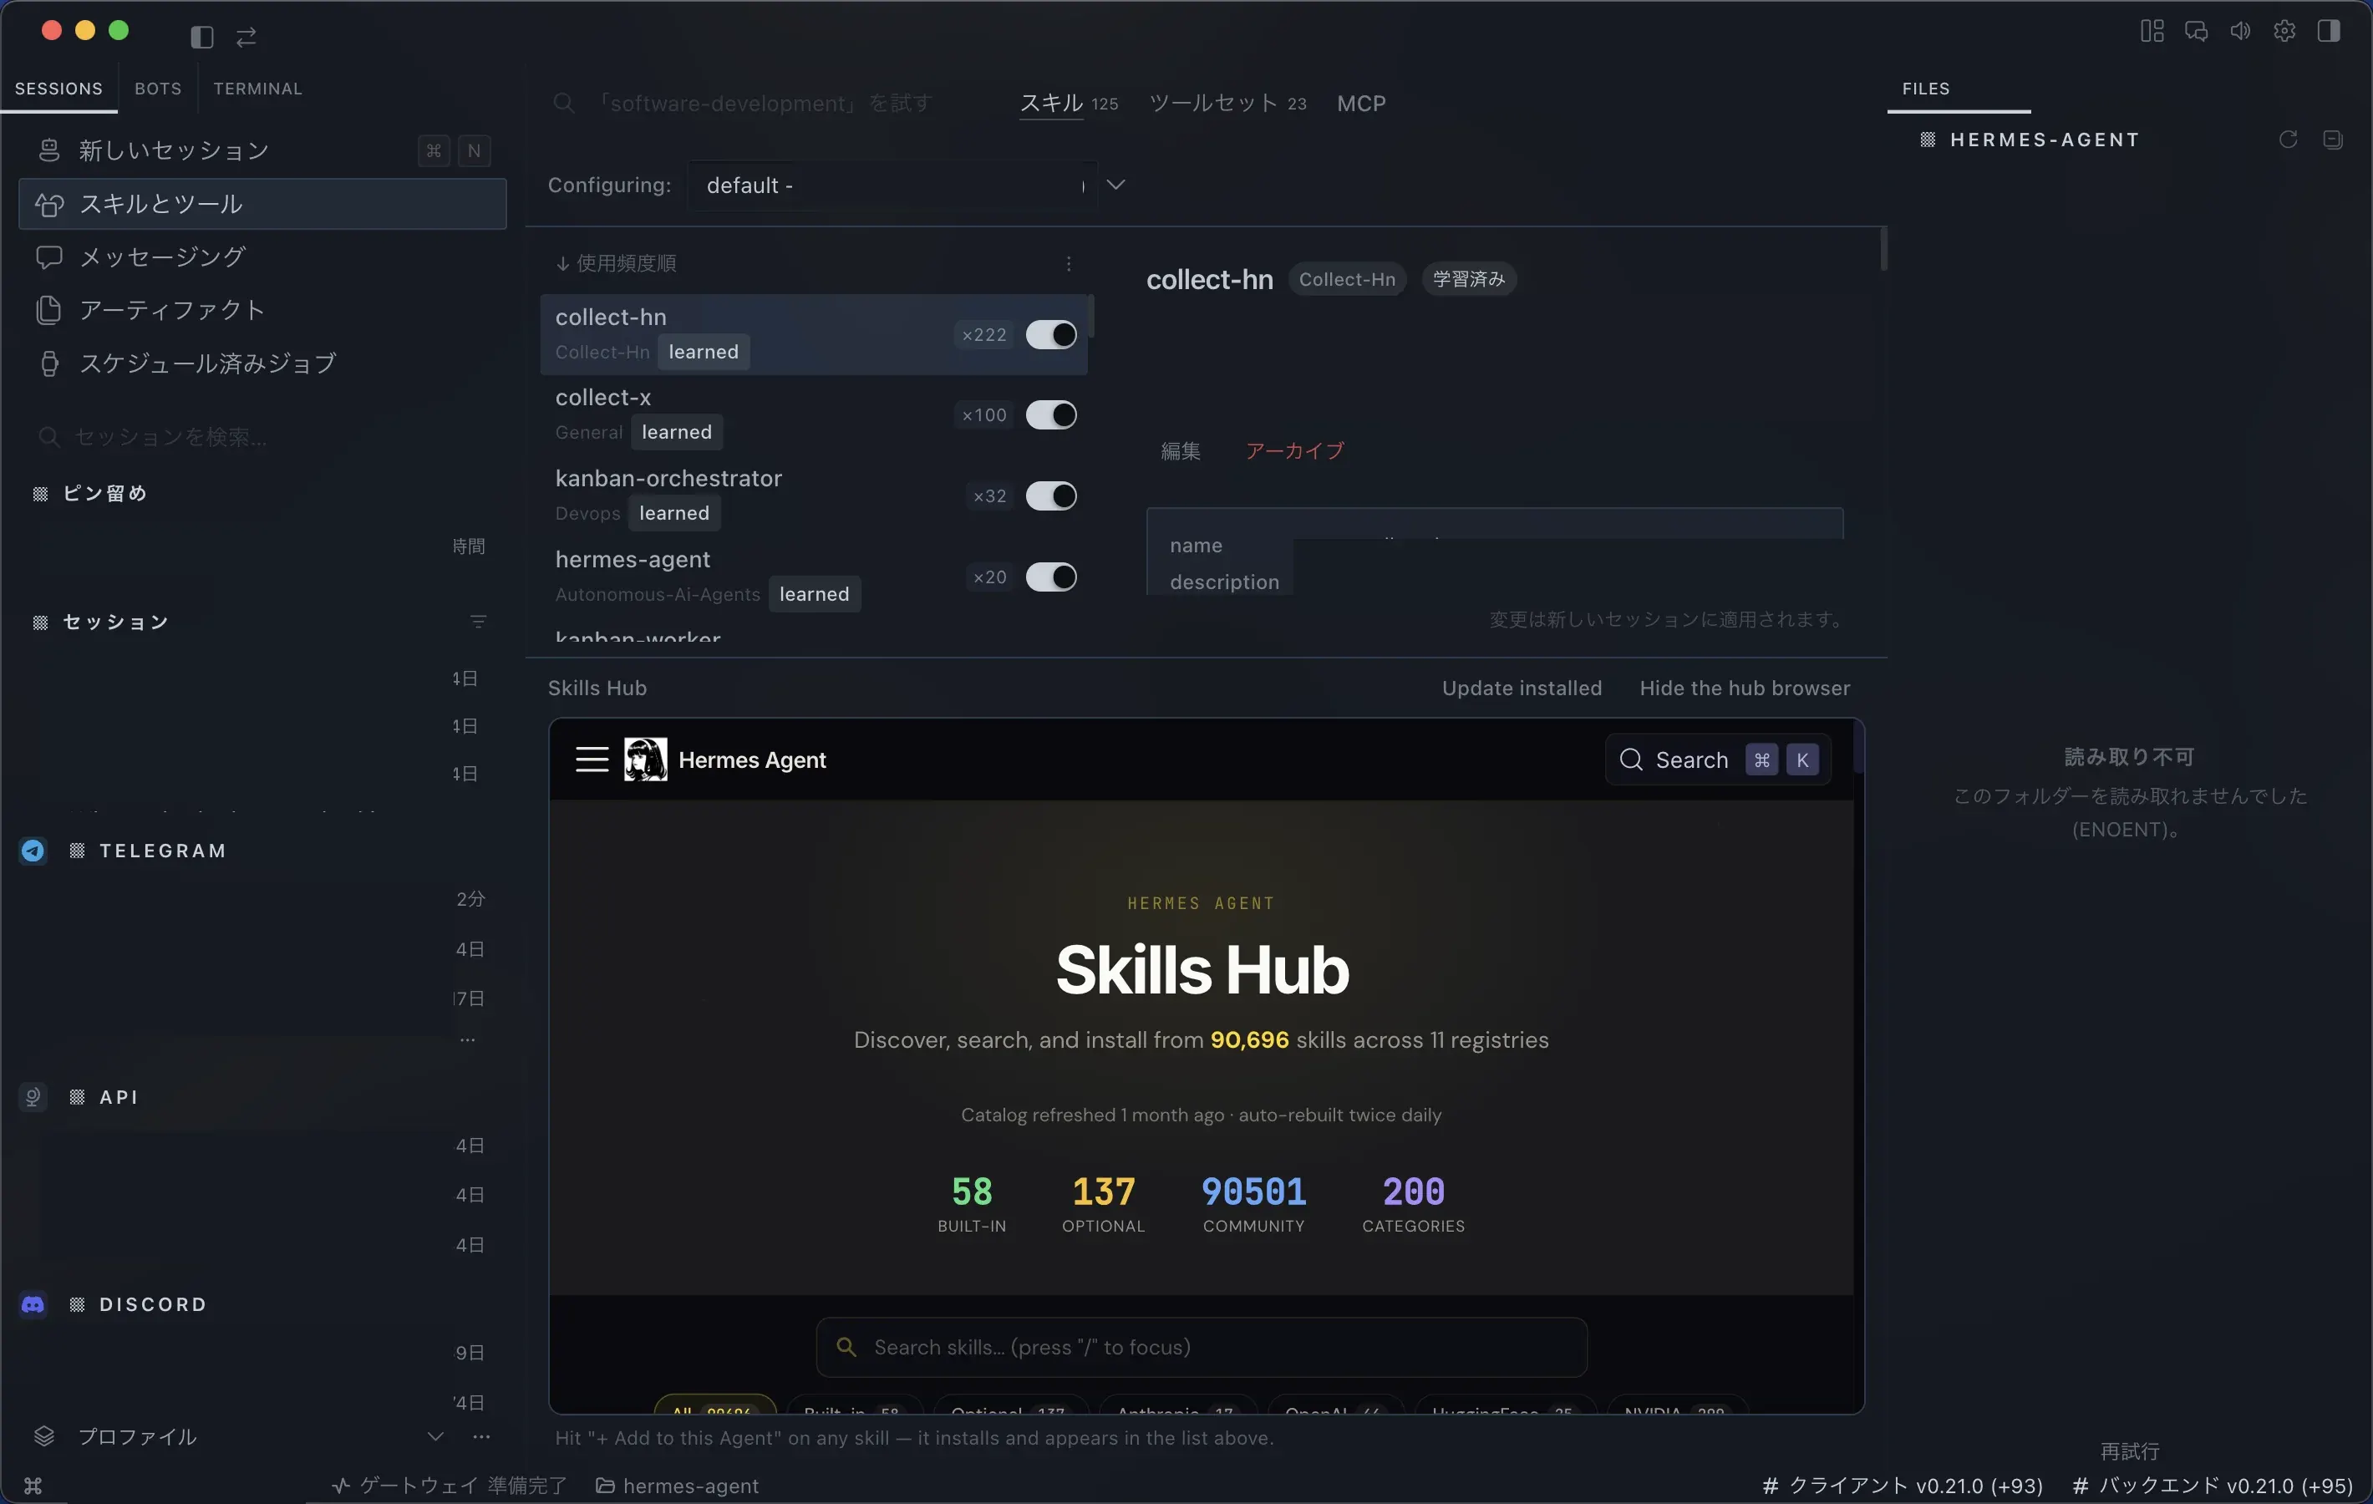Click the 学習済み badge next to collect-hn
The image size is (2373, 1504).
point(1468,280)
